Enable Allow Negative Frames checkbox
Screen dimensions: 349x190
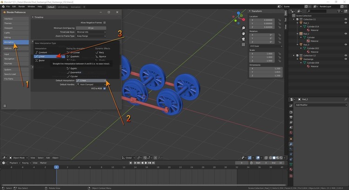(105, 22)
